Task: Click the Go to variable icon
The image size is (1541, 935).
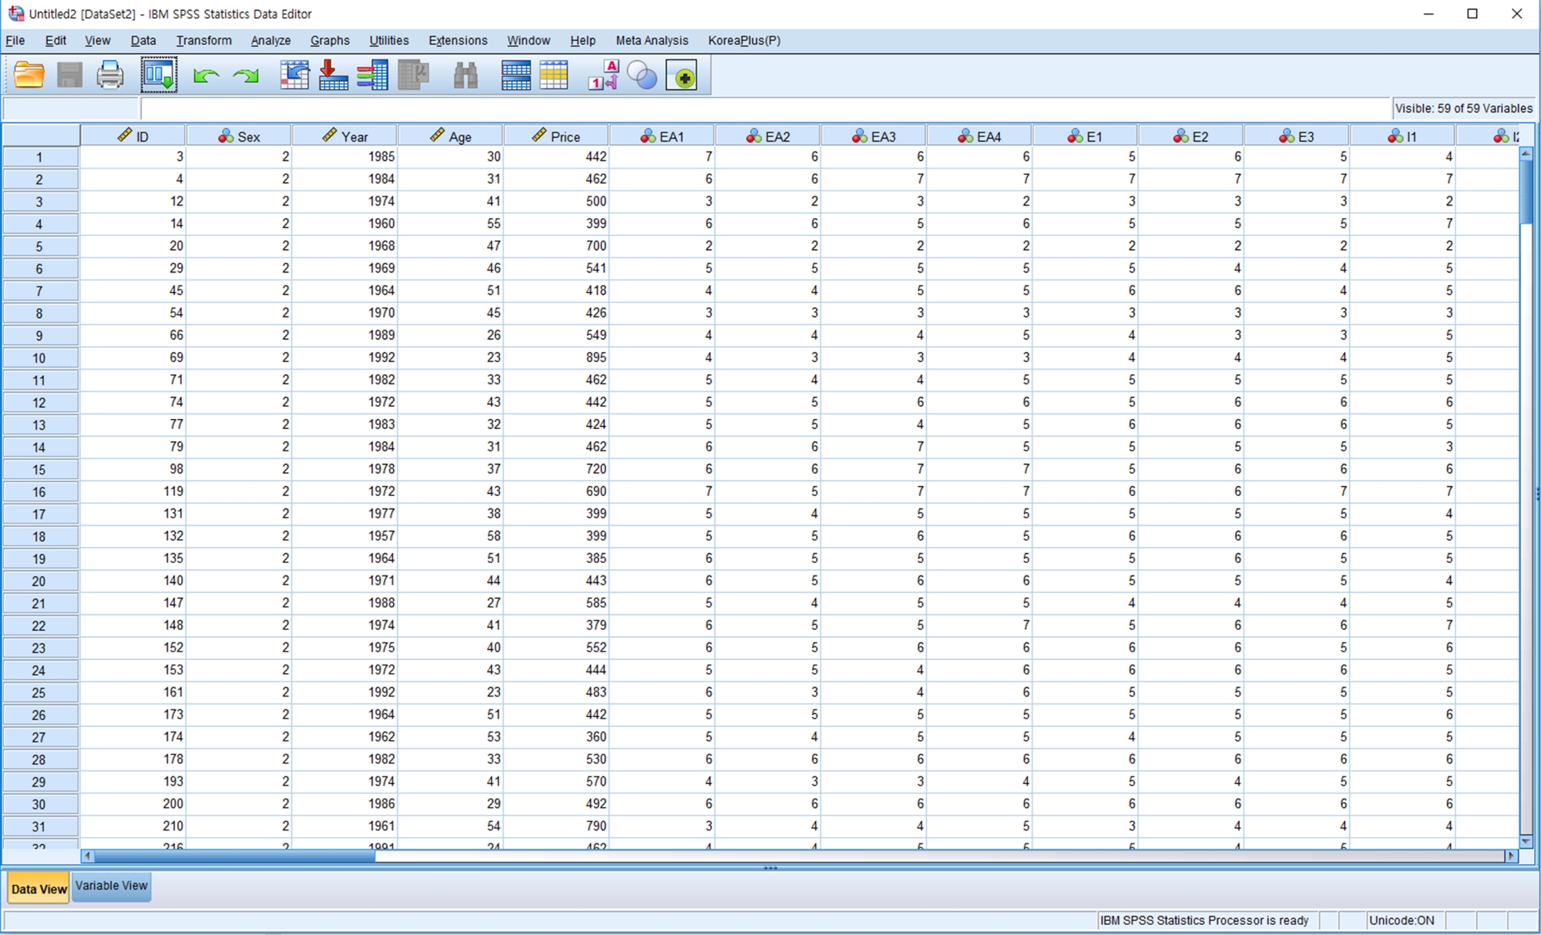Action: pos(333,75)
